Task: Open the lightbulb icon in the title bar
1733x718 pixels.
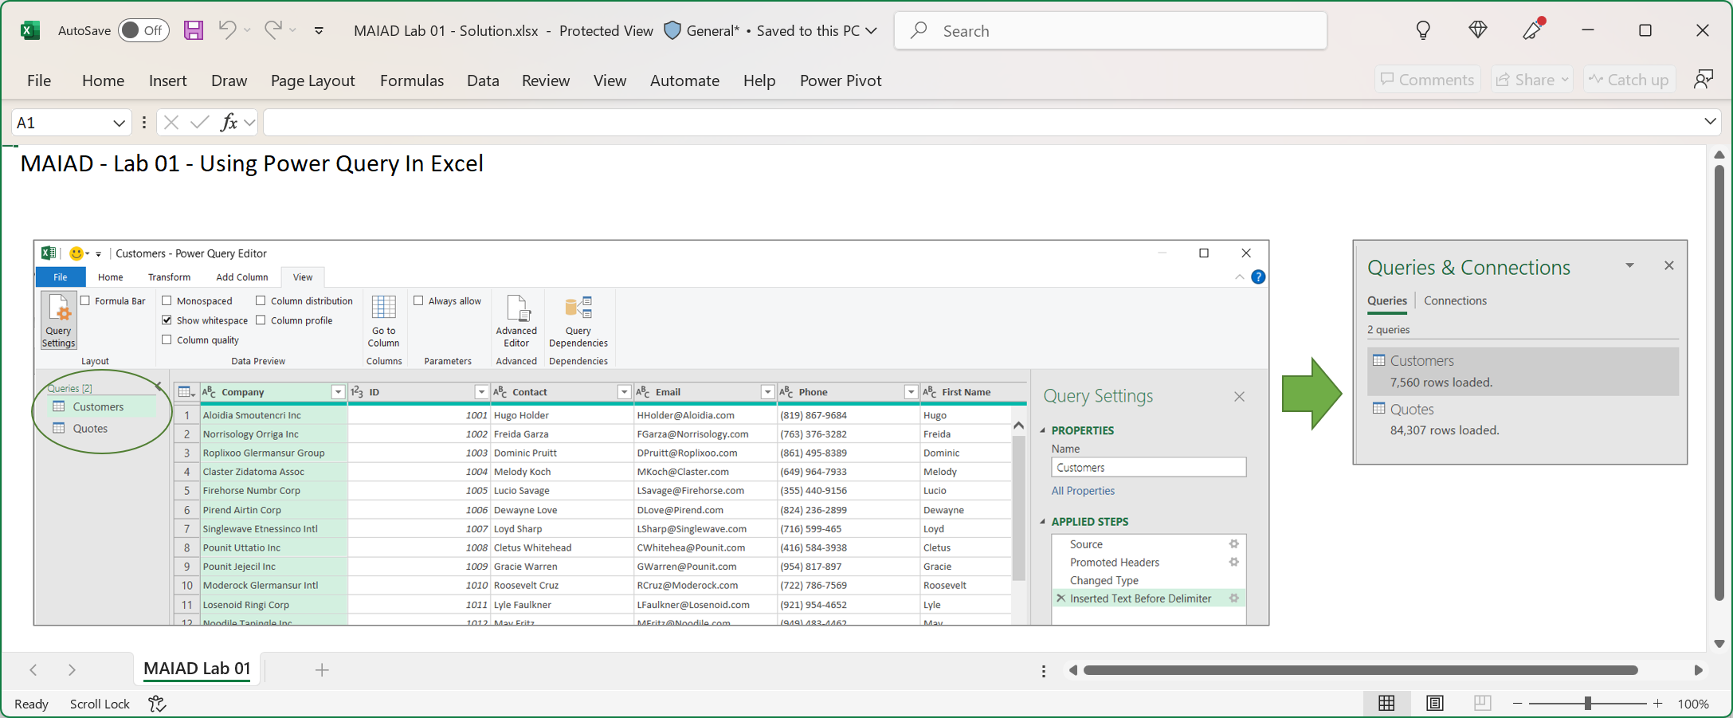Action: pos(1423,30)
